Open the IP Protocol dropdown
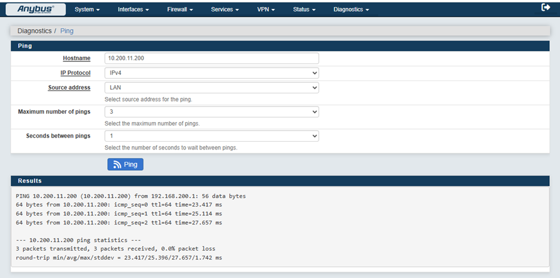The width and height of the screenshot is (560, 278). (211, 73)
